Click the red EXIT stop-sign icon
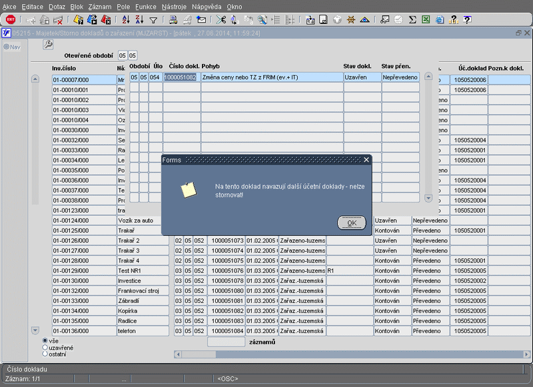The image size is (533, 387). [x=11, y=20]
